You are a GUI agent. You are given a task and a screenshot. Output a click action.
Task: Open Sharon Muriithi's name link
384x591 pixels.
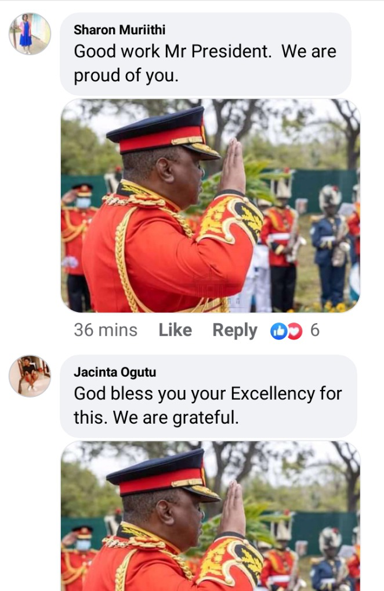[119, 30]
